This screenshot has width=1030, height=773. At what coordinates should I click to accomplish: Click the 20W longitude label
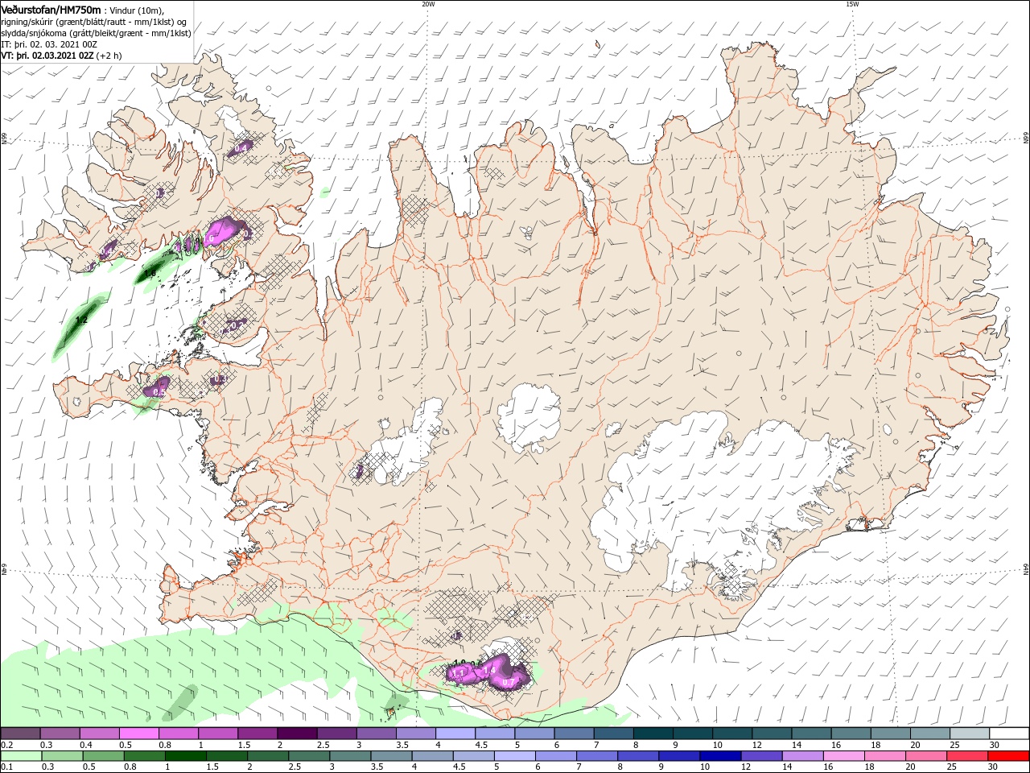coord(428,4)
